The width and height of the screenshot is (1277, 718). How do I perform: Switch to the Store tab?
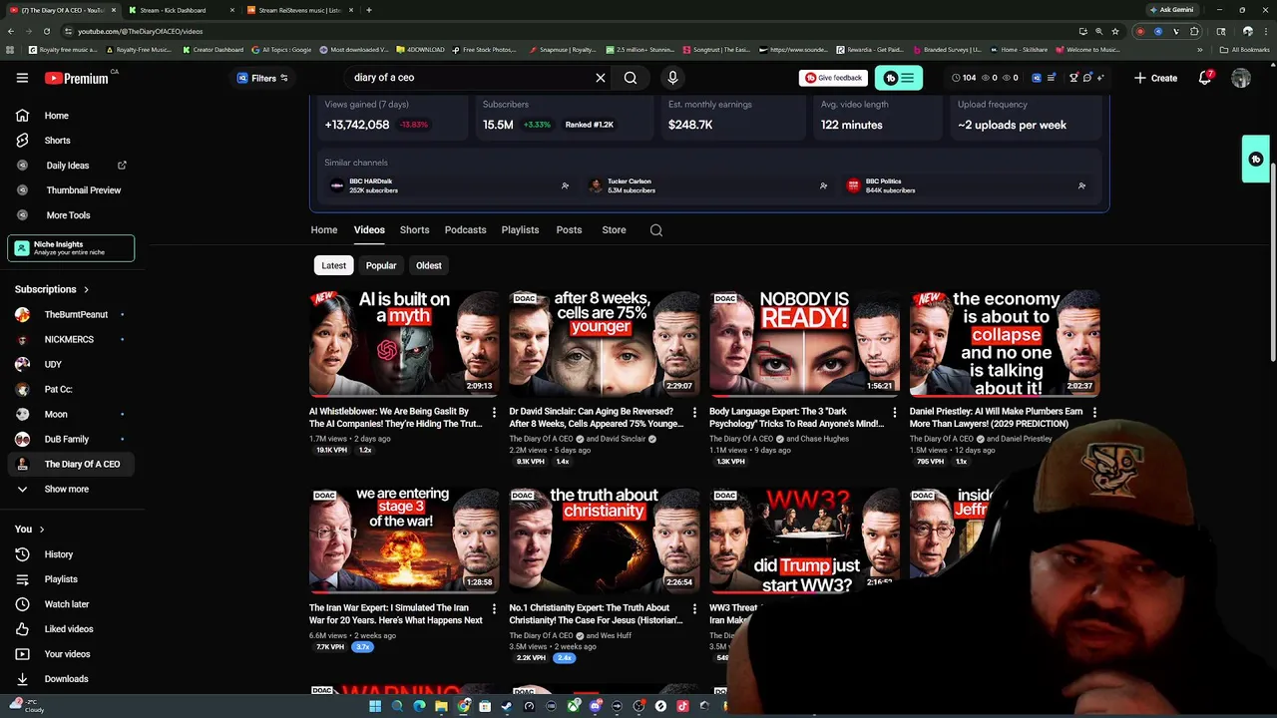pyautogui.click(x=614, y=230)
